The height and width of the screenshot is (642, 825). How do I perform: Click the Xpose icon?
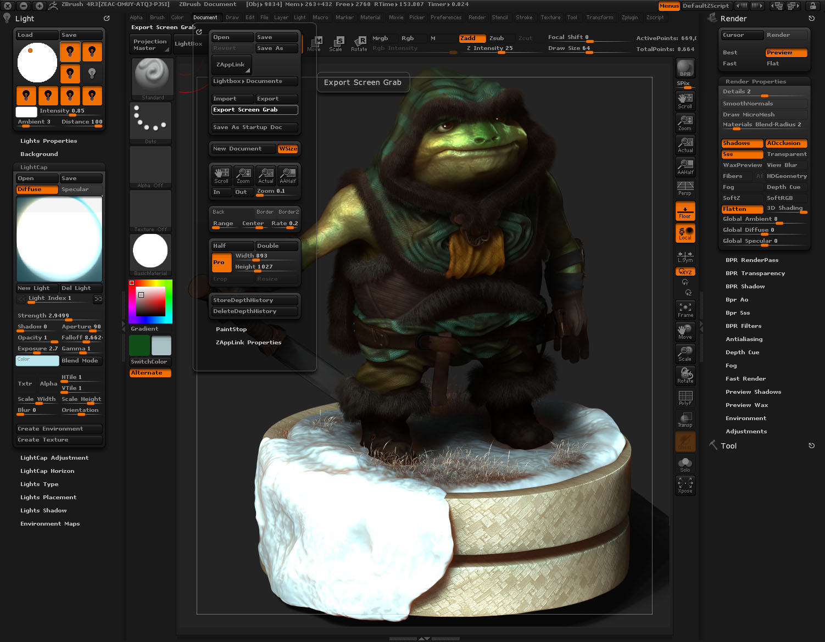[685, 485]
